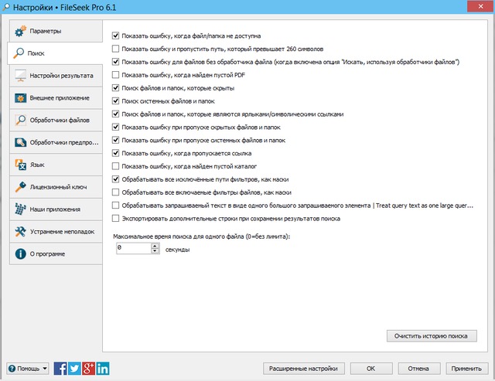Enable error when empty directory found
Viewport: 495px width, 381px height.
tap(115, 166)
